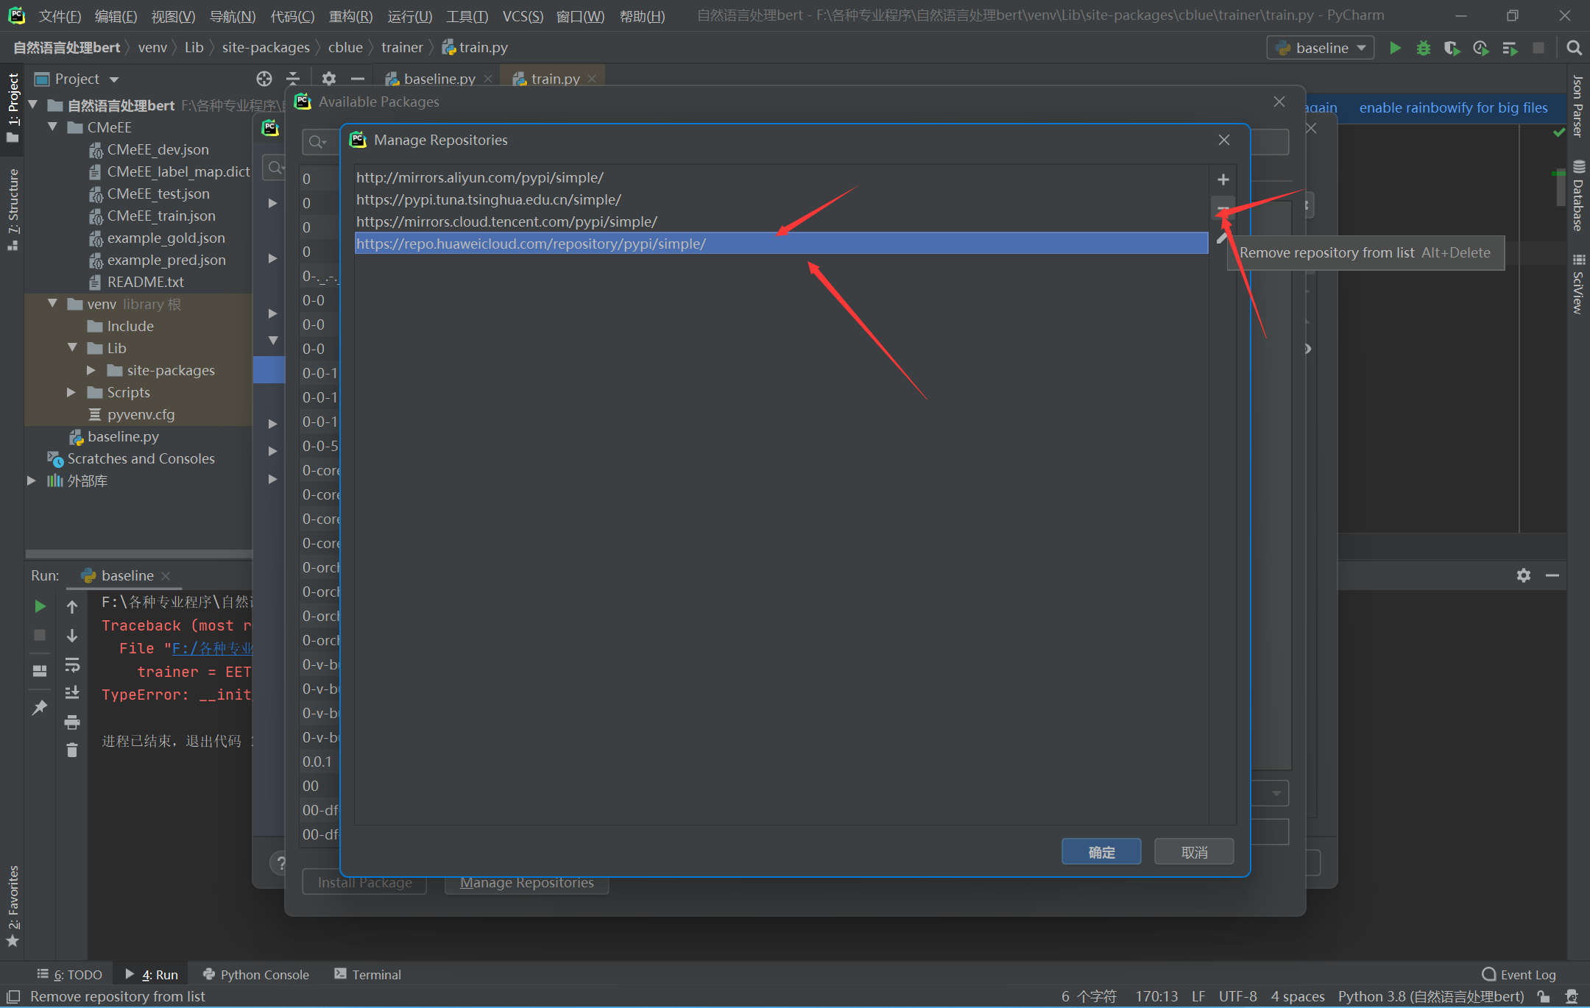Image resolution: width=1590 pixels, height=1008 pixels.
Task: Open Project panel settings gear
Action: 329,79
